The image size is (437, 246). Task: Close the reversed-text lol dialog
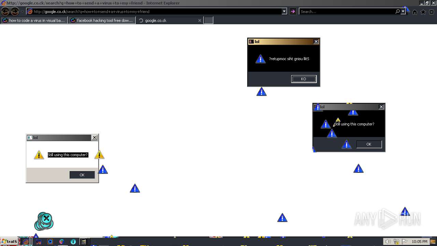(316, 42)
